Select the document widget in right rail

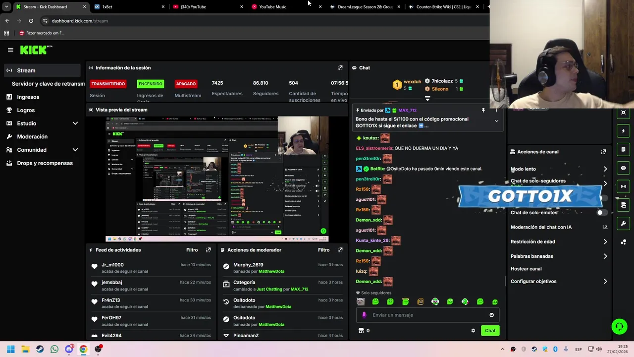[623, 149]
